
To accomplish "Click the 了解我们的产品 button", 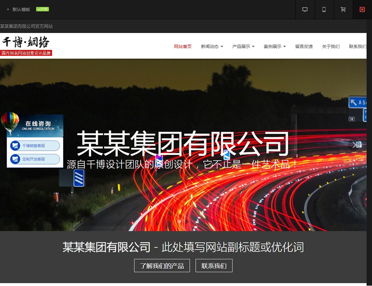I will tap(161, 266).
